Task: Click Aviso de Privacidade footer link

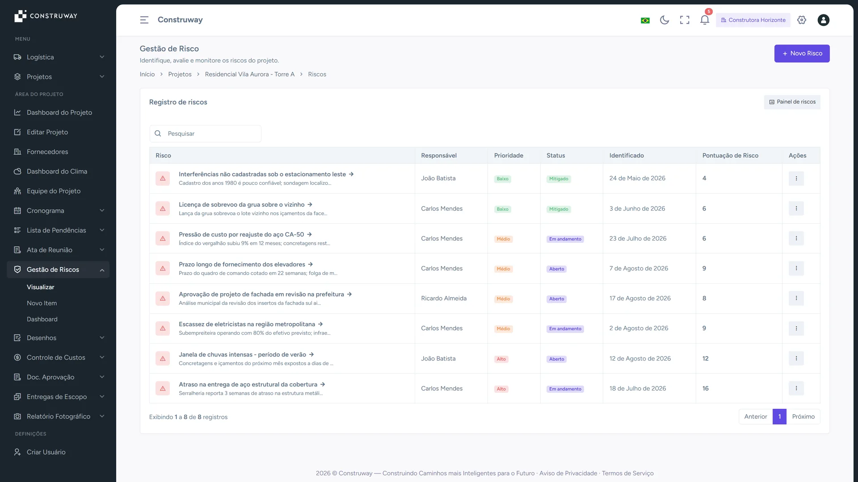Action: tap(568, 474)
